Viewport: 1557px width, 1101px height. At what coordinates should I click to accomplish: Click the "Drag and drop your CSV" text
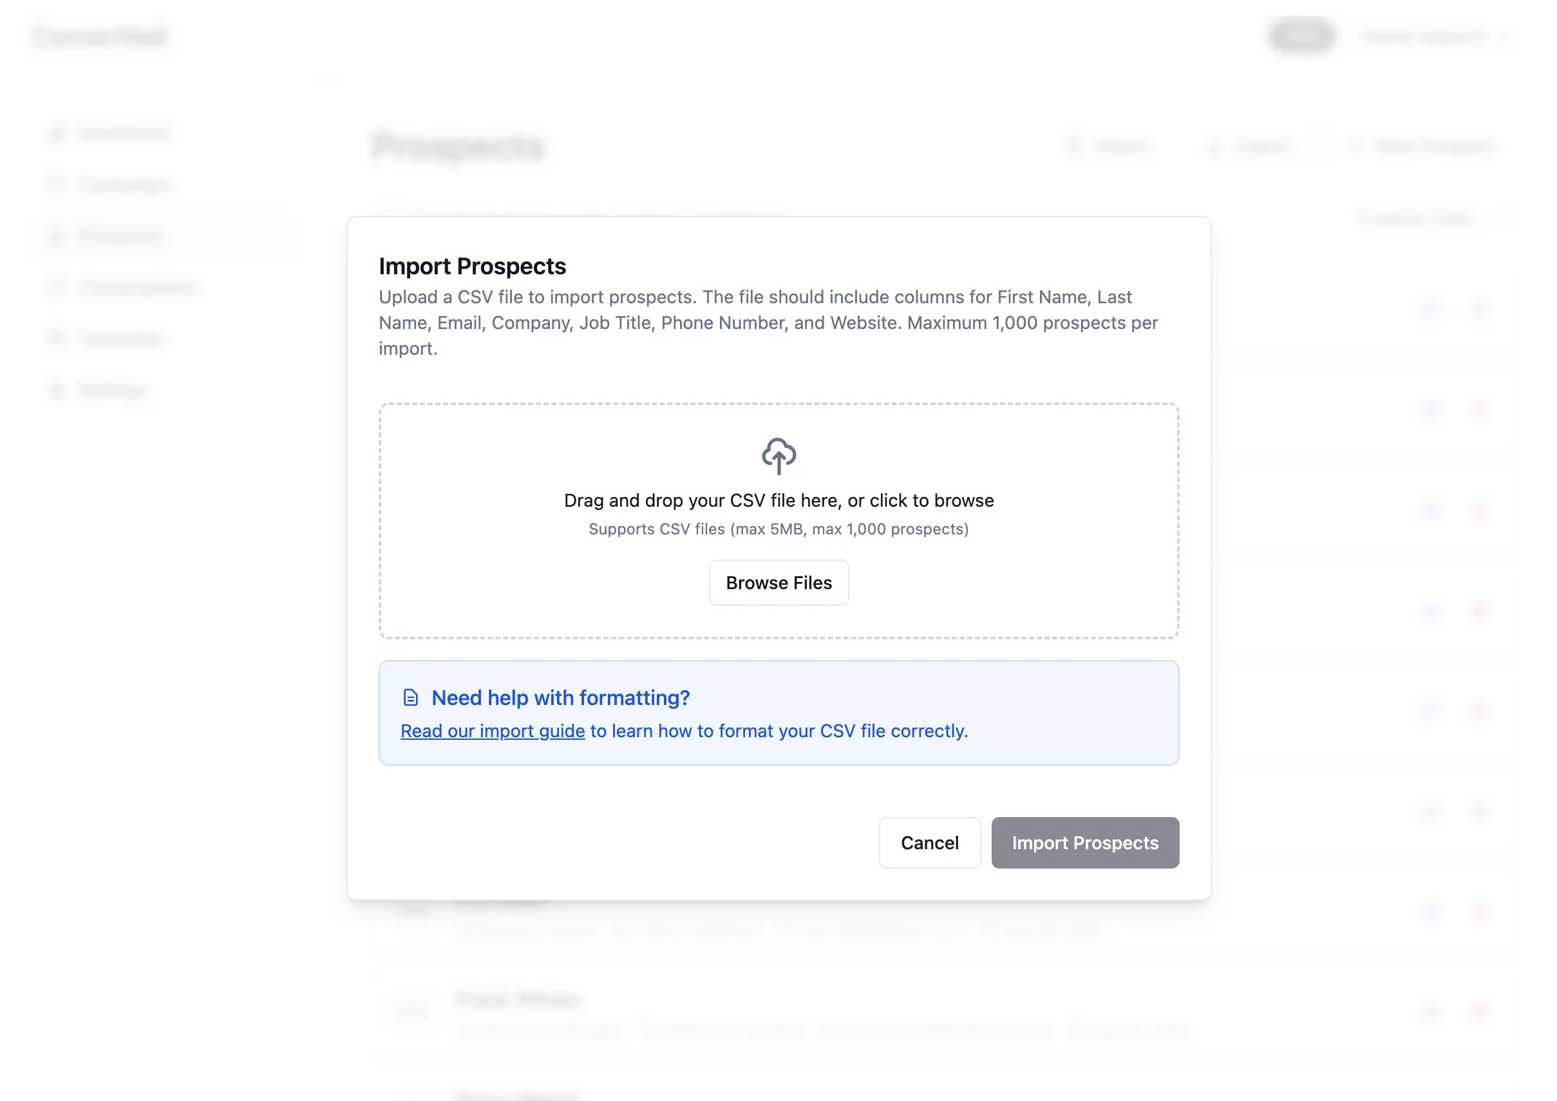(778, 500)
